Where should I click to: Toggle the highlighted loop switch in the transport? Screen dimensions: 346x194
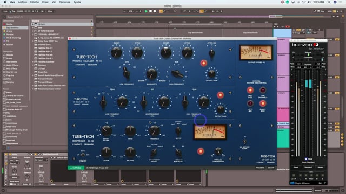(x=202, y=11)
